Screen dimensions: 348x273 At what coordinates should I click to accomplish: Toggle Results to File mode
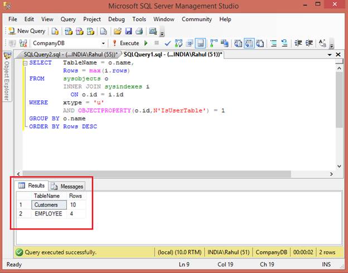[x=260, y=43]
